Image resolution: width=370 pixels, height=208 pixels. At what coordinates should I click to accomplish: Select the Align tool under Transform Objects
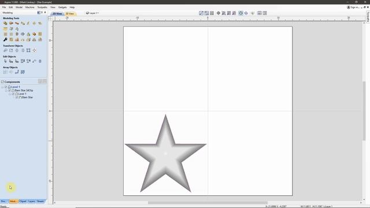(34, 50)
